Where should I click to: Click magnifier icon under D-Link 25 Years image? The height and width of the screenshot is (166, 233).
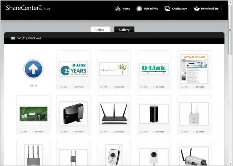61,87
